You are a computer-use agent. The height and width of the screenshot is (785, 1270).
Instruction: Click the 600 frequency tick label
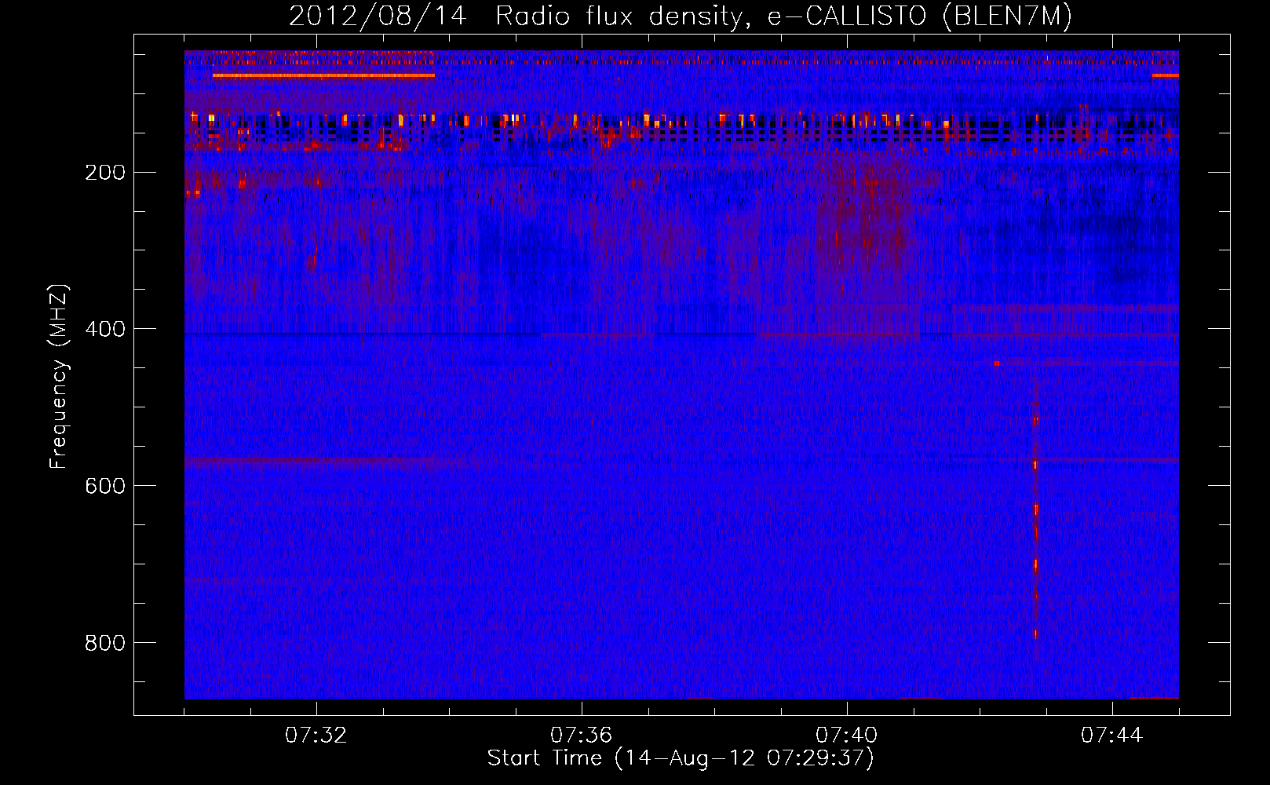point(105,486)
